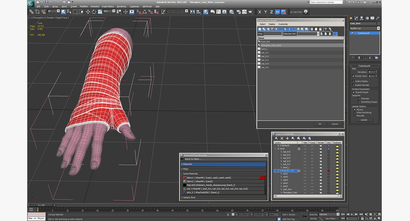The image size is (410, 221).
Task: Create a new layer with plus icon
Action: 287,138
